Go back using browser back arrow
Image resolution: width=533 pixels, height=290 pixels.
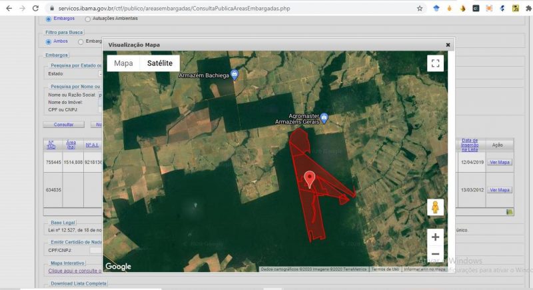tap(8, 8)
